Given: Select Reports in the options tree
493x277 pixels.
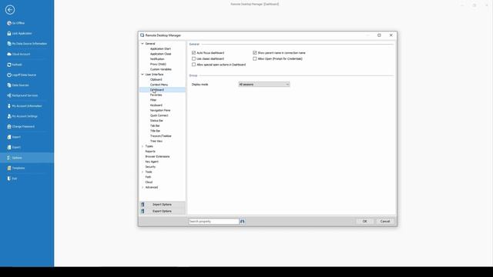Looking at the screenshot, I should (150, 152).
